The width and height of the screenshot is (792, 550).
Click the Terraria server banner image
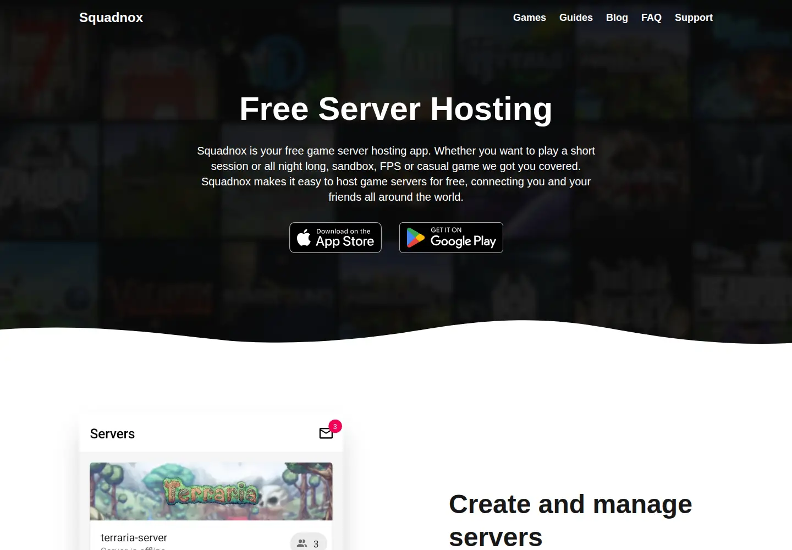(x=211, y=491)
